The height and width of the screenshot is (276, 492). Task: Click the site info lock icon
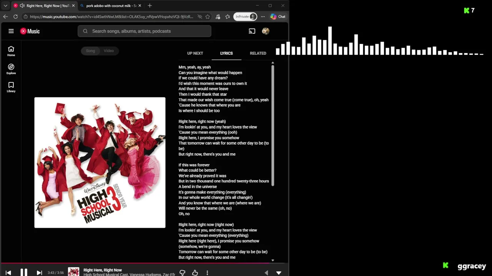(x=25, y=16)
